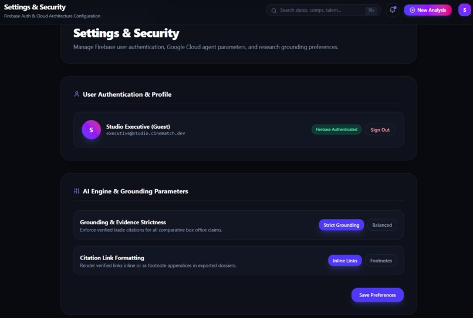
Task: Click the large Settings & Security page title
Action: [x=126, y=33]
